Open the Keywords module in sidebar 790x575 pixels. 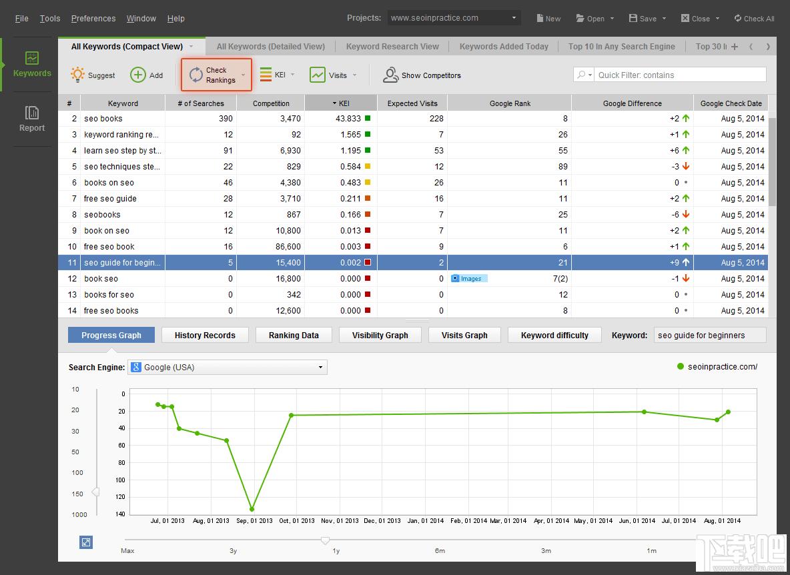(32, 65)
